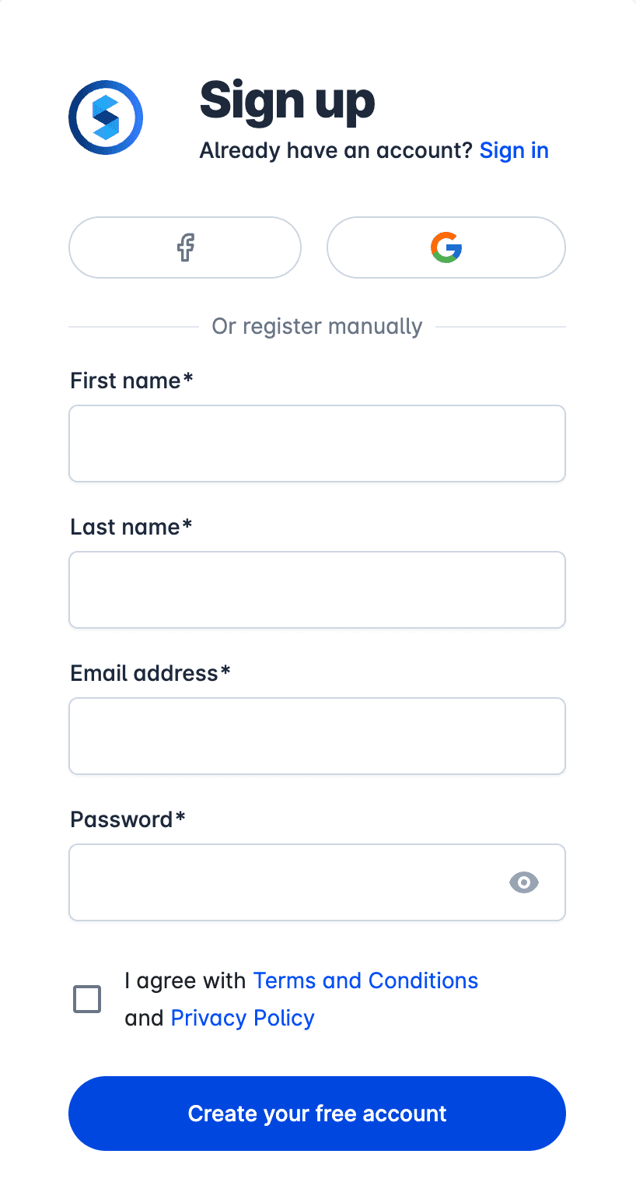The image size is (636, 1203).
Task: Click the "Or register manually" divider text
Action: pos(317,326)
